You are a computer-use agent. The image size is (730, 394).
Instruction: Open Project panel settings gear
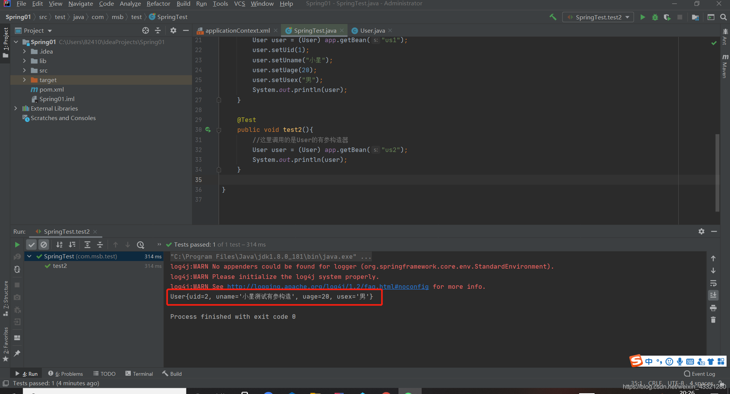coord(173,30)
